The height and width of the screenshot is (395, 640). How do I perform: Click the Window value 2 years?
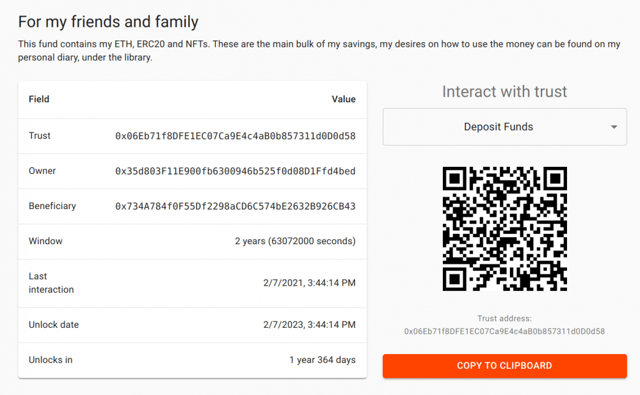(295, 242)
